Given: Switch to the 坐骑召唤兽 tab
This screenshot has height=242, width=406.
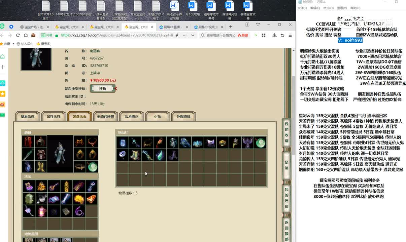Looking at the screenshot, I should [105, 117].
